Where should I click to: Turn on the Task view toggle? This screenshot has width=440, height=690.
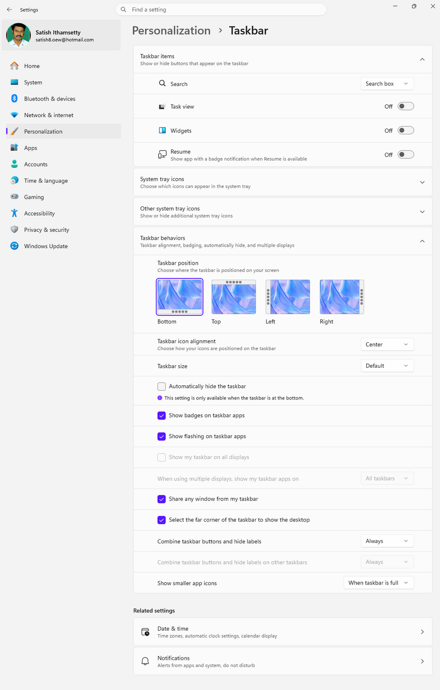406,106
